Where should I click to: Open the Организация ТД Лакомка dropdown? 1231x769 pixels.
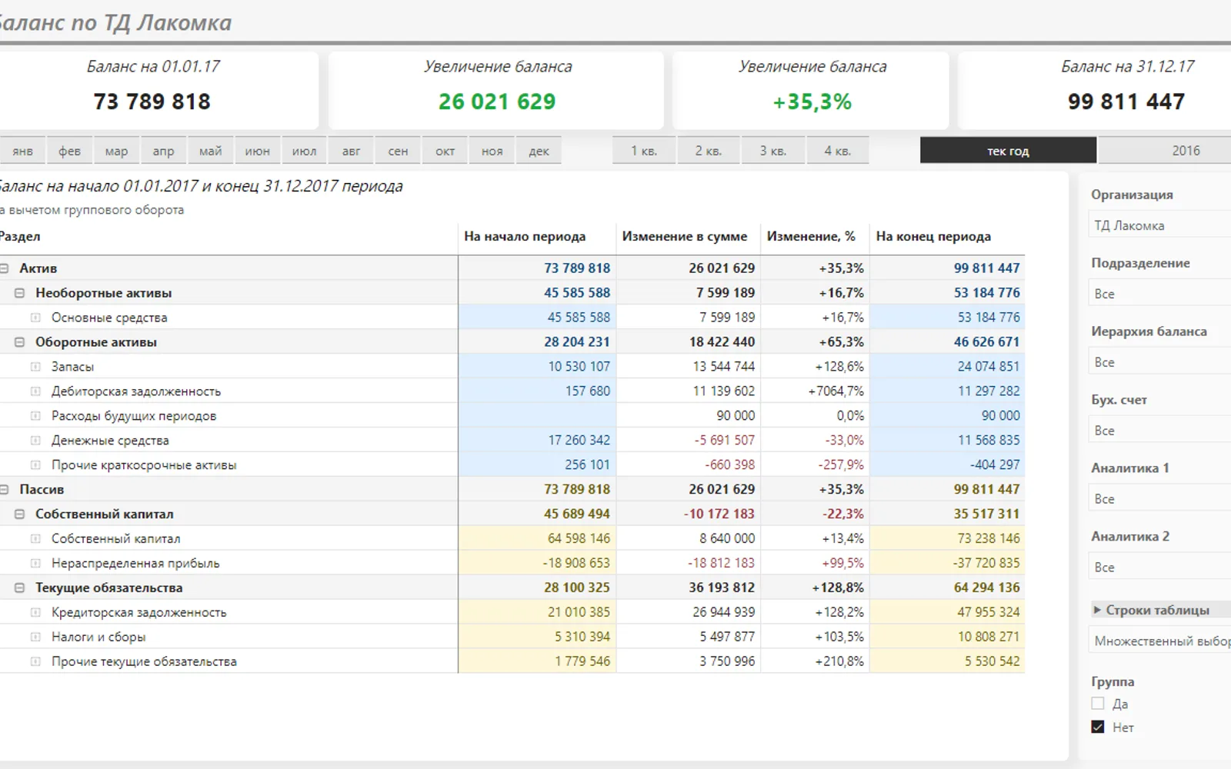pos(1159,225)
